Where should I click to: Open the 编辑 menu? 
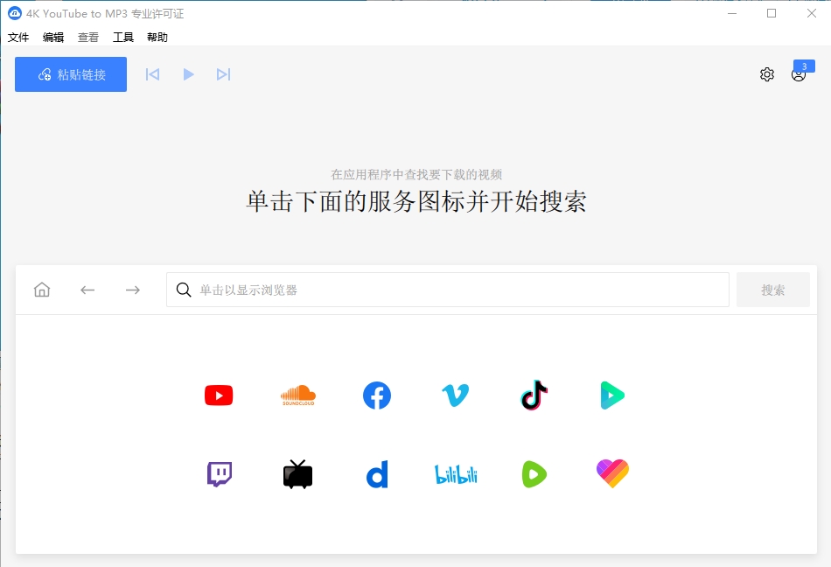53,37
